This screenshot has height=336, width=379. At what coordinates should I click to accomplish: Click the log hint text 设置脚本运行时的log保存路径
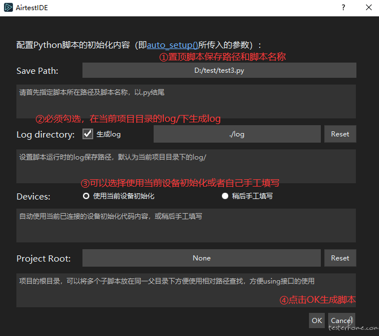coord(112,157)
